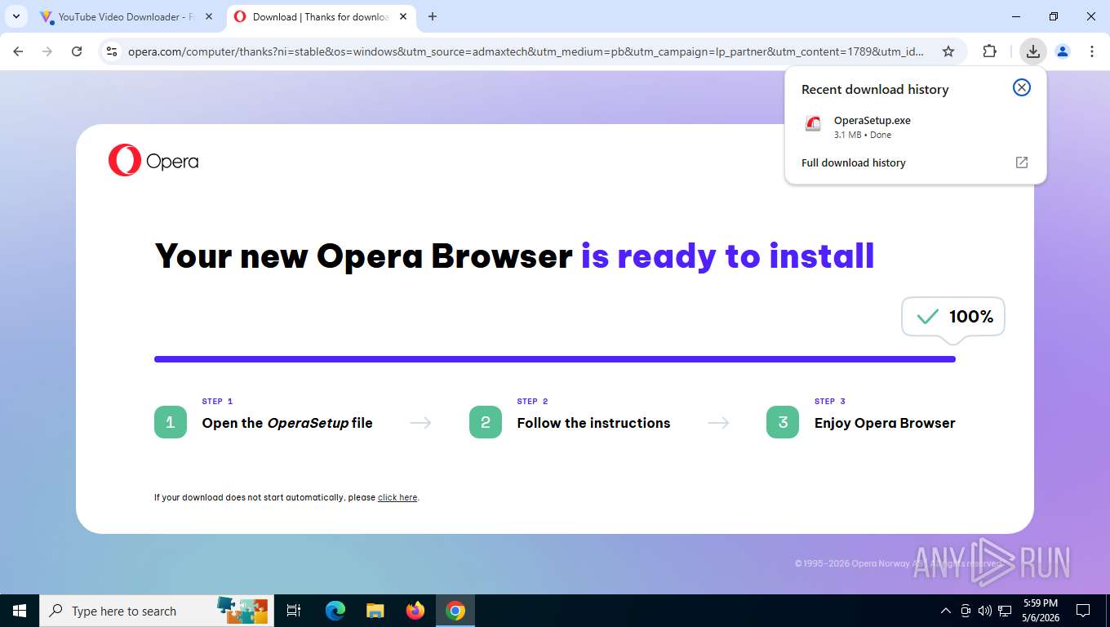Viewport: 1110px width, 627px height.
Task: Open the volume control in the tray
Action: (x=985, y=611)
